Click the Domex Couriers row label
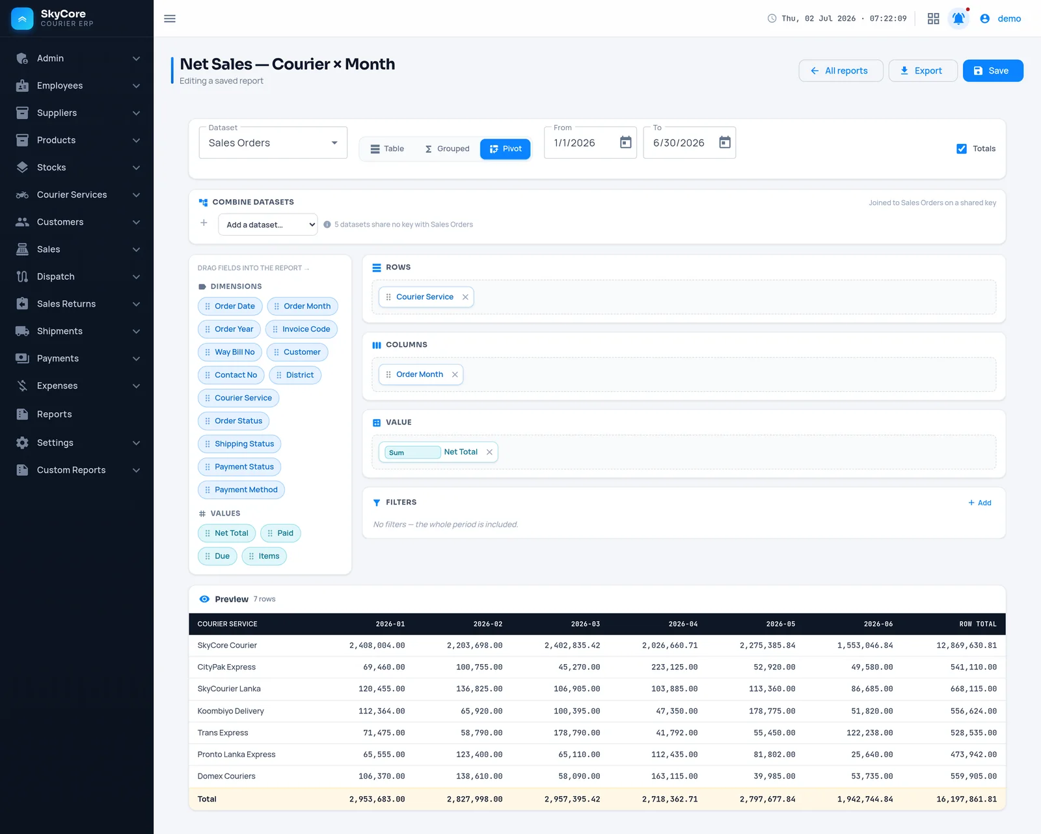 tap(226, 776)
